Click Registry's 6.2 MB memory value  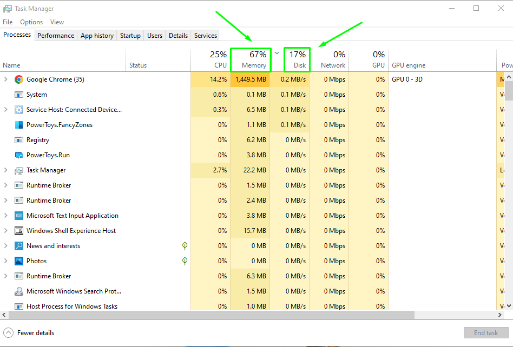coord(256,140)
